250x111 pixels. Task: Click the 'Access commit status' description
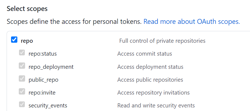tap(144, 54)
